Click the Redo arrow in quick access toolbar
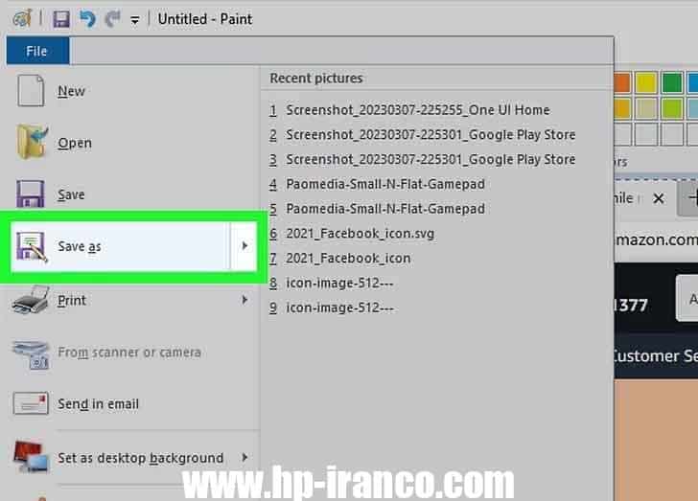Image resolution: width=698 pixels, height=501 pixels. (110, 19)
